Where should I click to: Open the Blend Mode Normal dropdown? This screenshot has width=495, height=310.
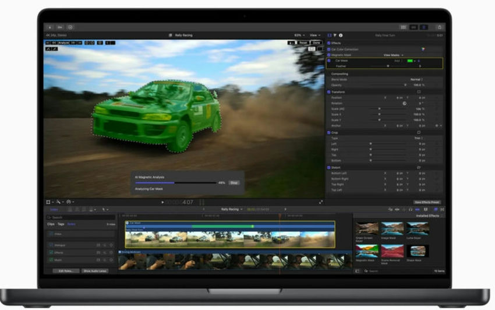pos(417,80)
